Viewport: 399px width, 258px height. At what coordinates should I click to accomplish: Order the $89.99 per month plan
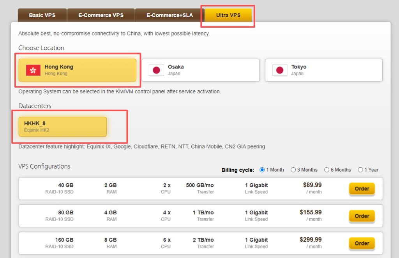[362, 189]
